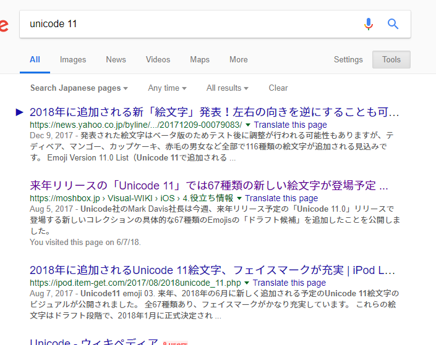Open the moshbox.jp URL dropdown arrow
436x345 pixels.
point(239,199)
